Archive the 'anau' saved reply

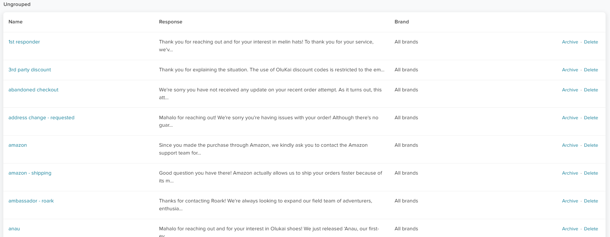(570, 229)
